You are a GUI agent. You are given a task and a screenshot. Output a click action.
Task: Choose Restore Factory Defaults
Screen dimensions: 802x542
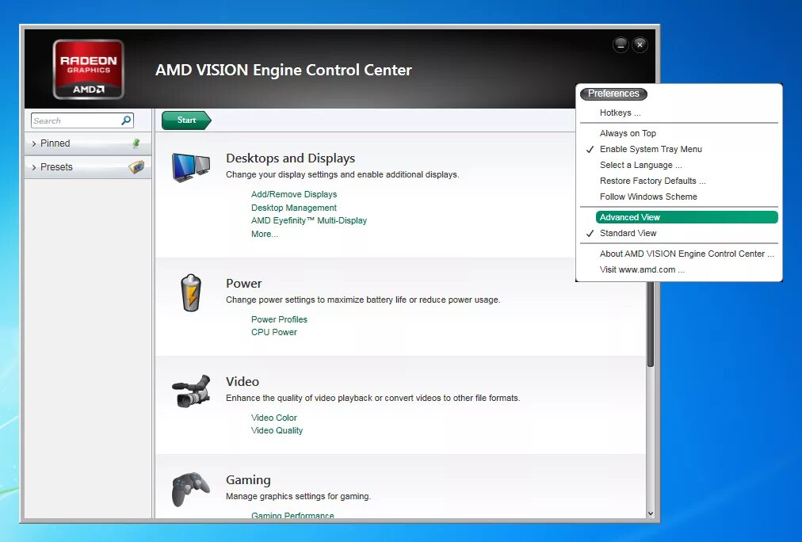pyautogui.click(x=653, y=181)
